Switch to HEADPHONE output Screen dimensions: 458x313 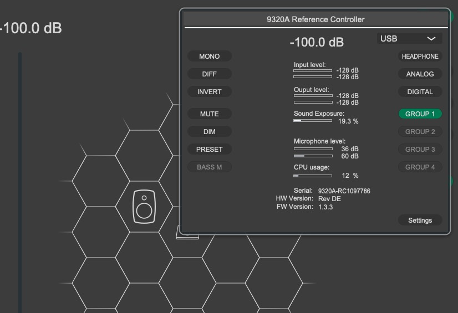[x=420, y=57]
